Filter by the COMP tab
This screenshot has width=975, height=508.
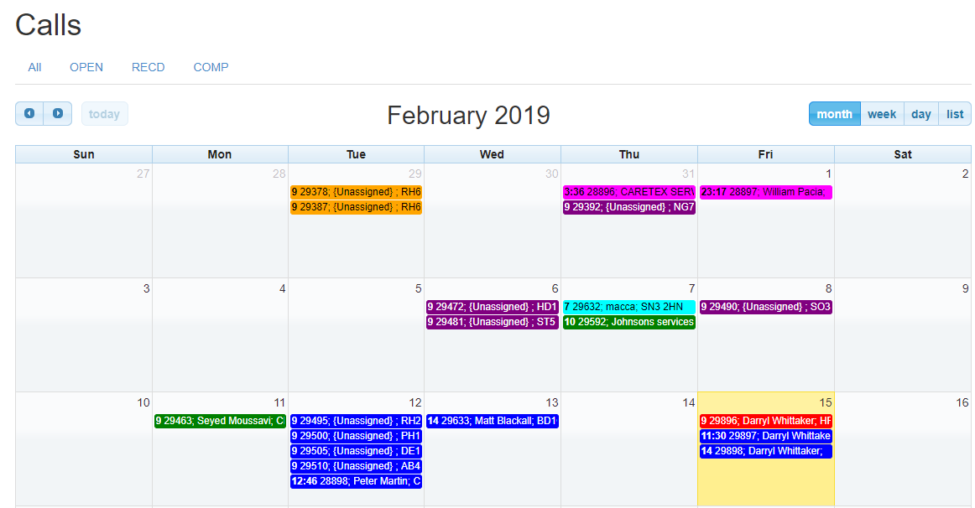click(x=211, y=67)
